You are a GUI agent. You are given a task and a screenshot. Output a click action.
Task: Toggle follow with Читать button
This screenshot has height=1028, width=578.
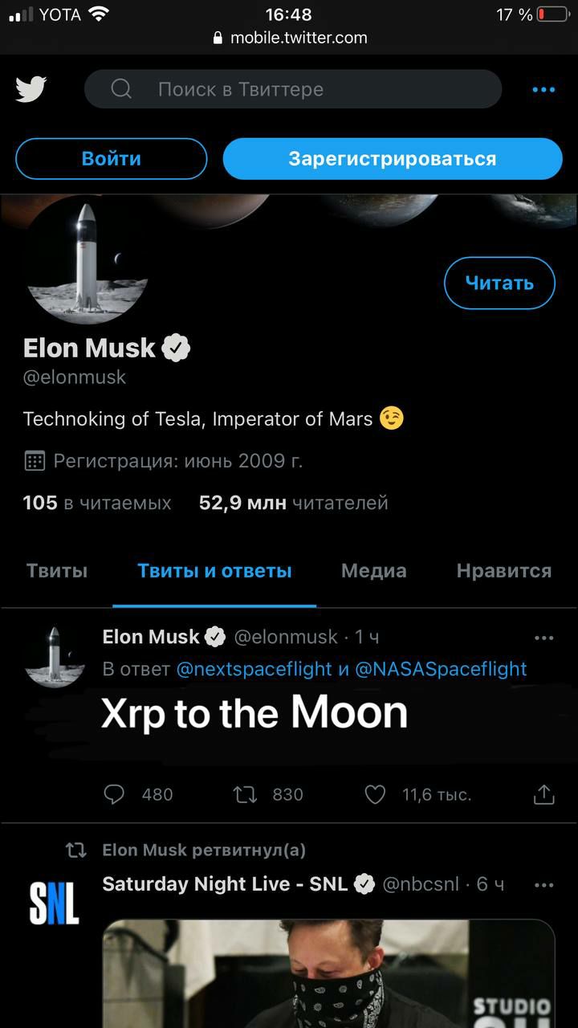pyautogui.click(x=499, y=283)
